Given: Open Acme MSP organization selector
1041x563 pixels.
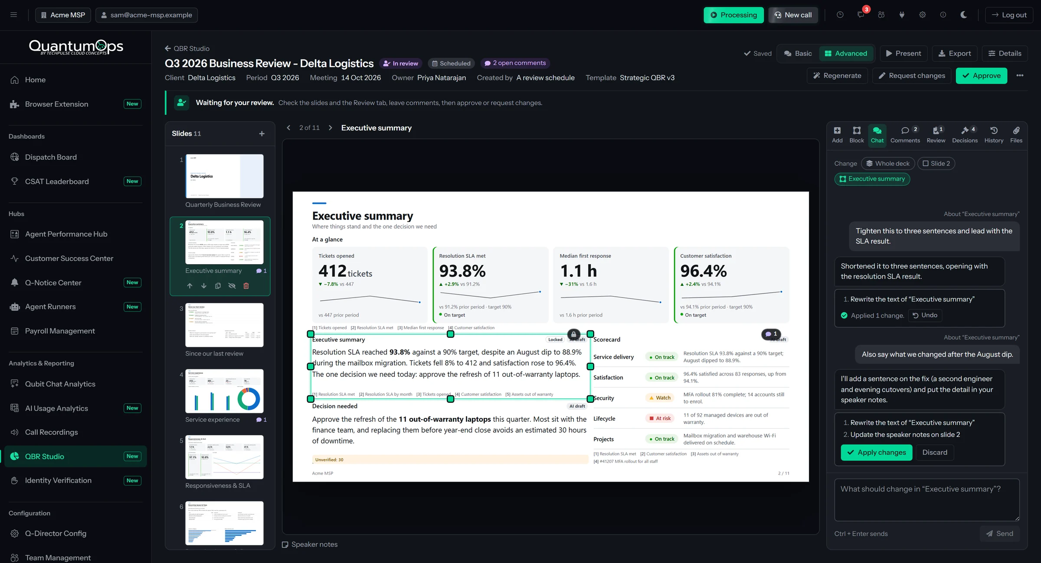Looking at the screenshot, I should tap(63, 15).
